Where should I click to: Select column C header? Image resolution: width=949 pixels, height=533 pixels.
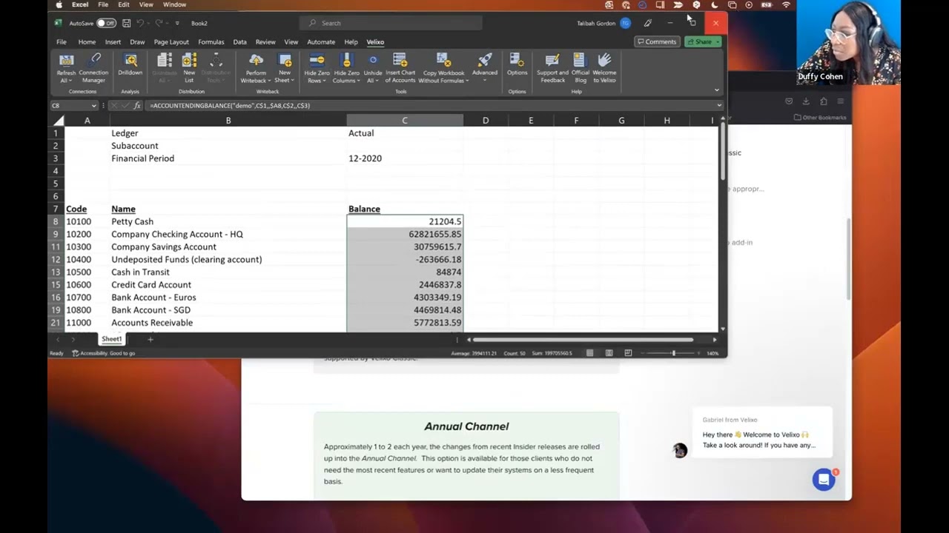(405, 121)
